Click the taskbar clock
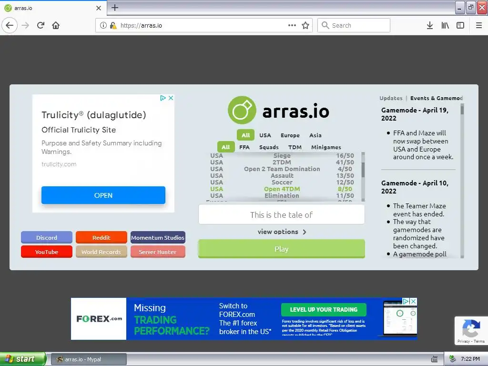The image size is (488, 366). pyautogui.click(x=470, y=359)
